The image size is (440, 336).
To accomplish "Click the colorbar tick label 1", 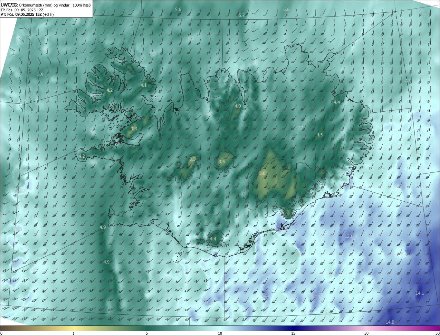I will pos(74,334).
